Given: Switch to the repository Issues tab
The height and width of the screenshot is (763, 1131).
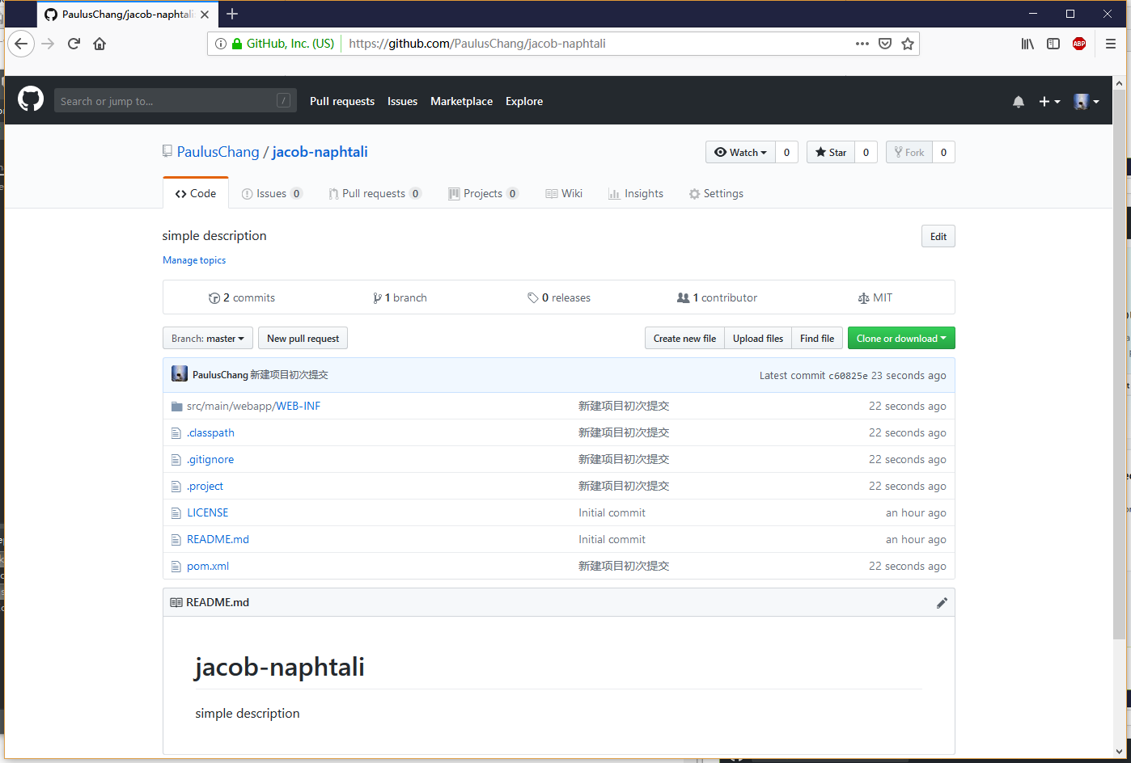Looking at the screenshot, I should click(x=272, y=194).
